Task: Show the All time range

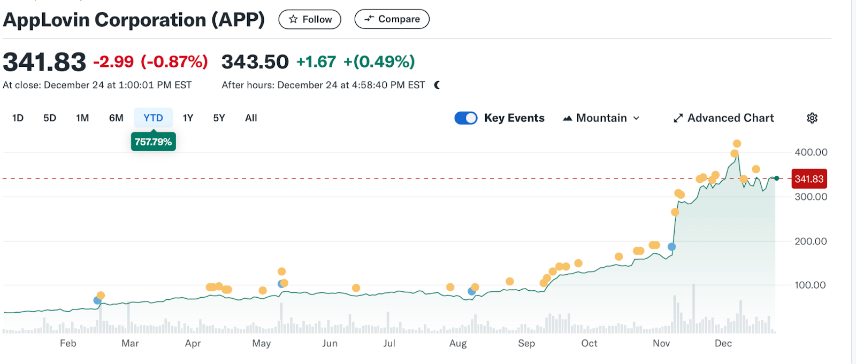Action: 251,118
